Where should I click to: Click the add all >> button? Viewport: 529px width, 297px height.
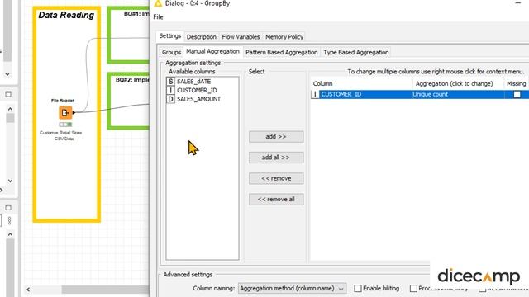[276, 158]
